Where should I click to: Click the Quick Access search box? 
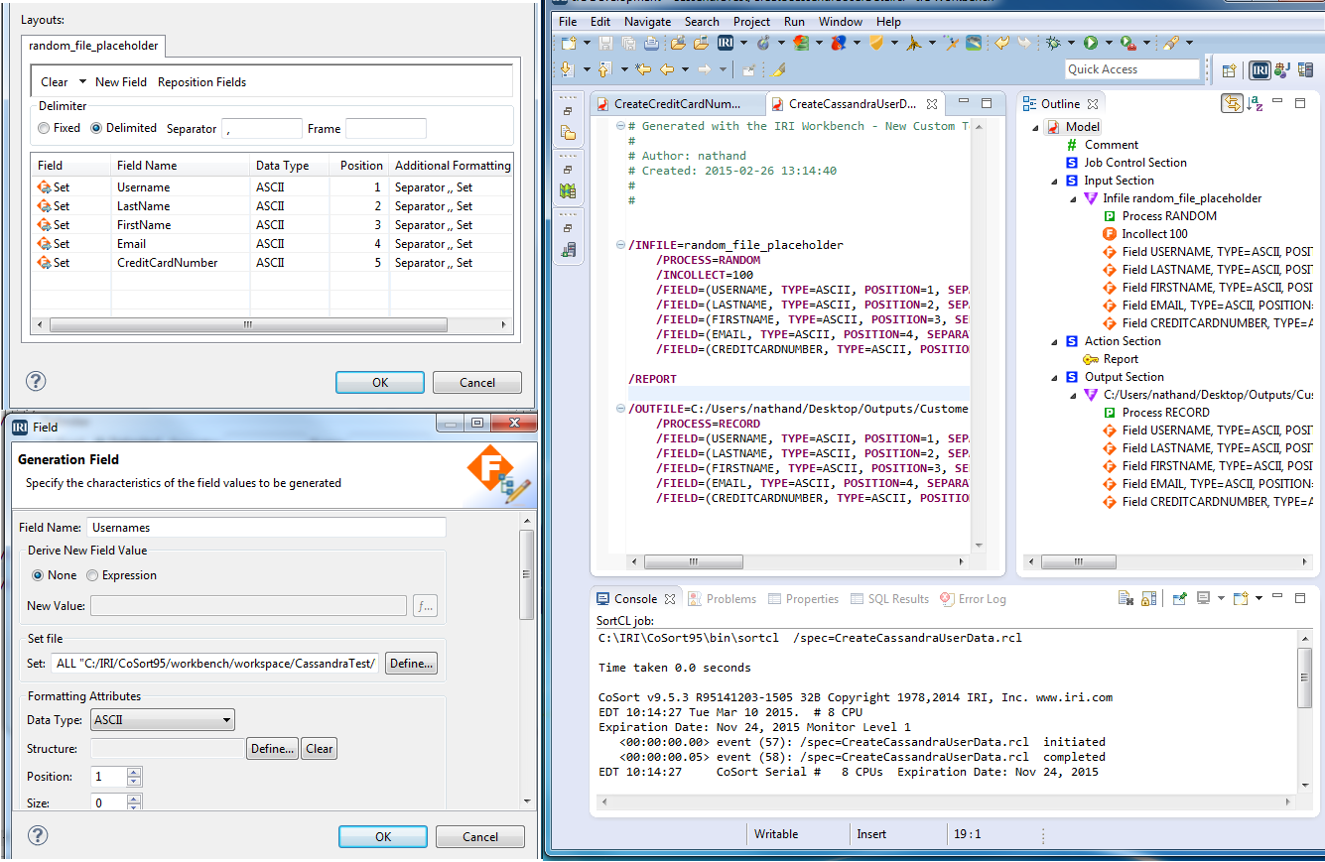pyautogui.click(x=1132, y=69)
